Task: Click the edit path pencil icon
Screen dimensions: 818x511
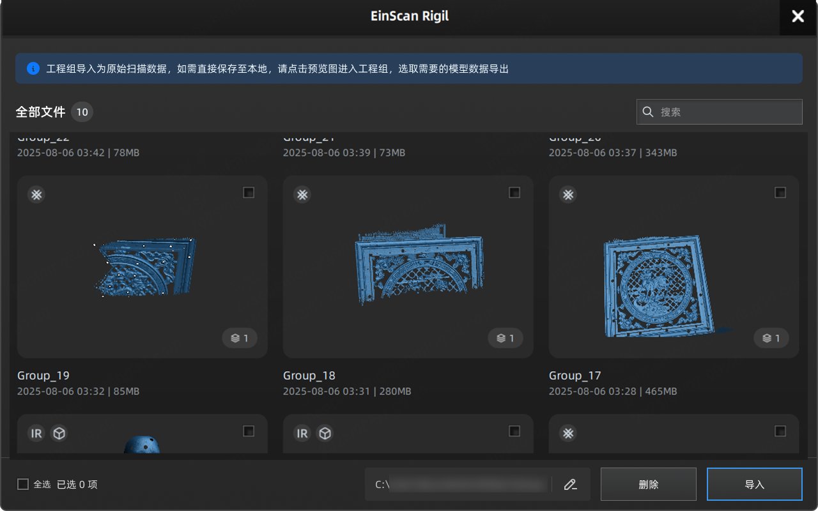Action: [570, 484]
